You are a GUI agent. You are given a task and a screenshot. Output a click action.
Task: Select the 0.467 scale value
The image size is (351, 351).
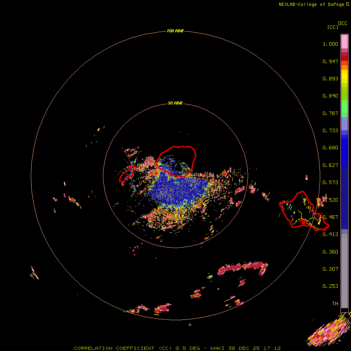tap(330, 217)
